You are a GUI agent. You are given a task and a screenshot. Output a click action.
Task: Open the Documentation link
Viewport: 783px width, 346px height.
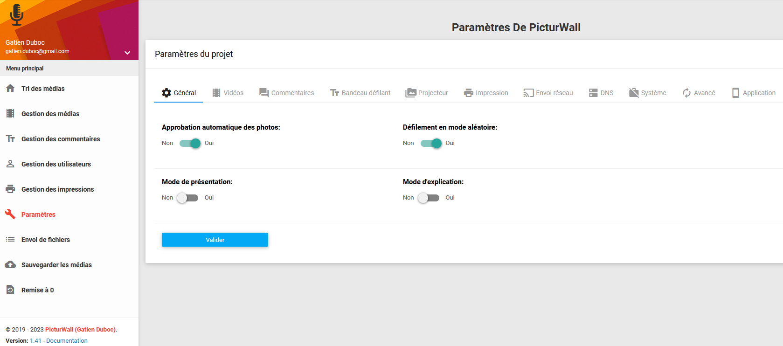[67, 341]
